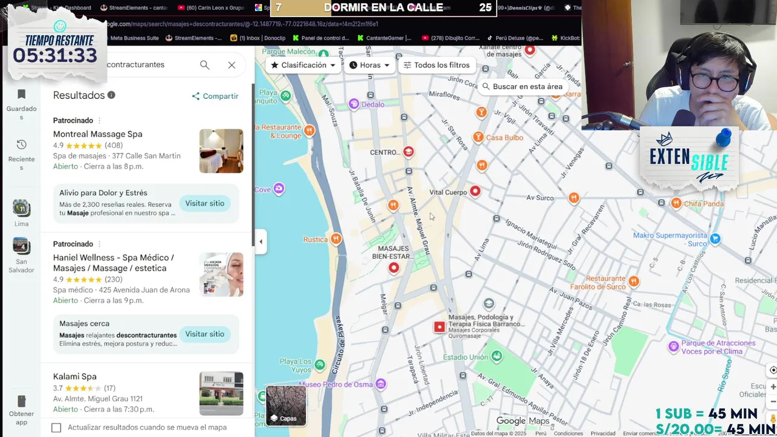Open the Kalami Spa result
Viewport: 777px width, 437px height.
pyautogui.click(x=75, y=376)
